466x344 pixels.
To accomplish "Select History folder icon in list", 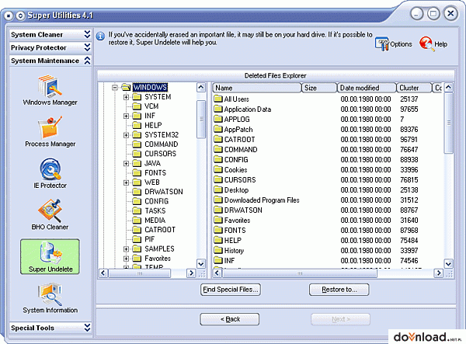I will [x=218, y=250].
